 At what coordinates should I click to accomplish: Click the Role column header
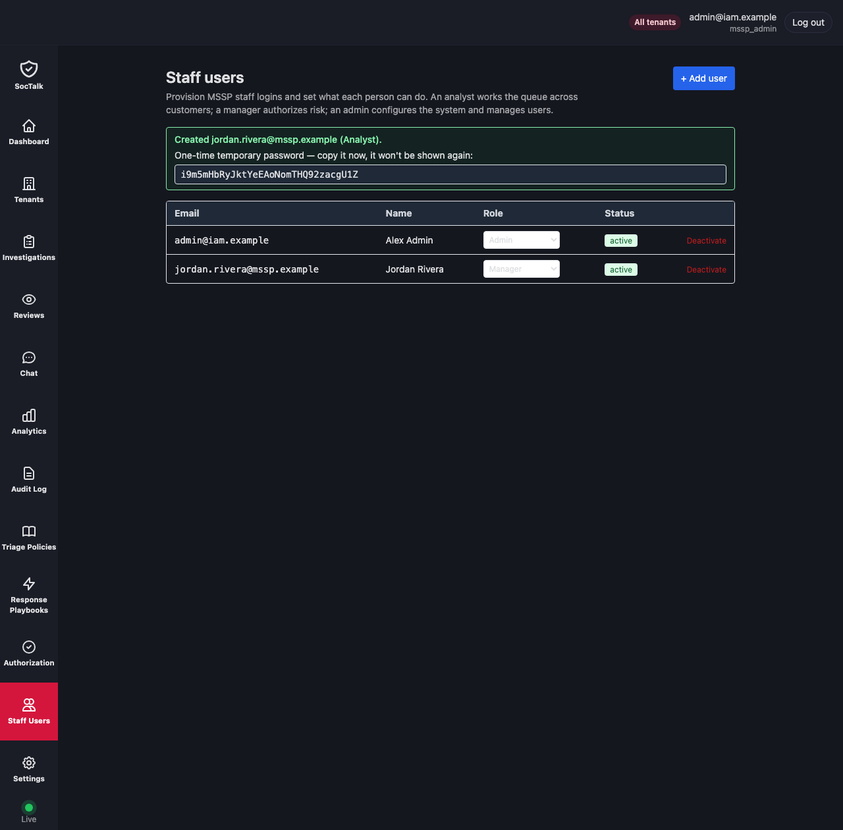click(x=493, y=213)
